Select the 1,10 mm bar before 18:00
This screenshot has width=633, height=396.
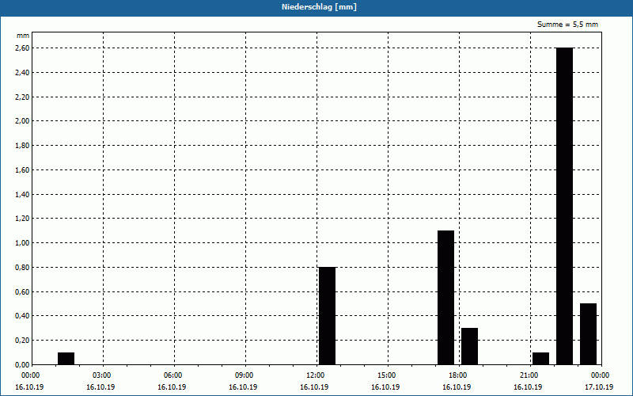pyautogui.click(x=445, y=297)
